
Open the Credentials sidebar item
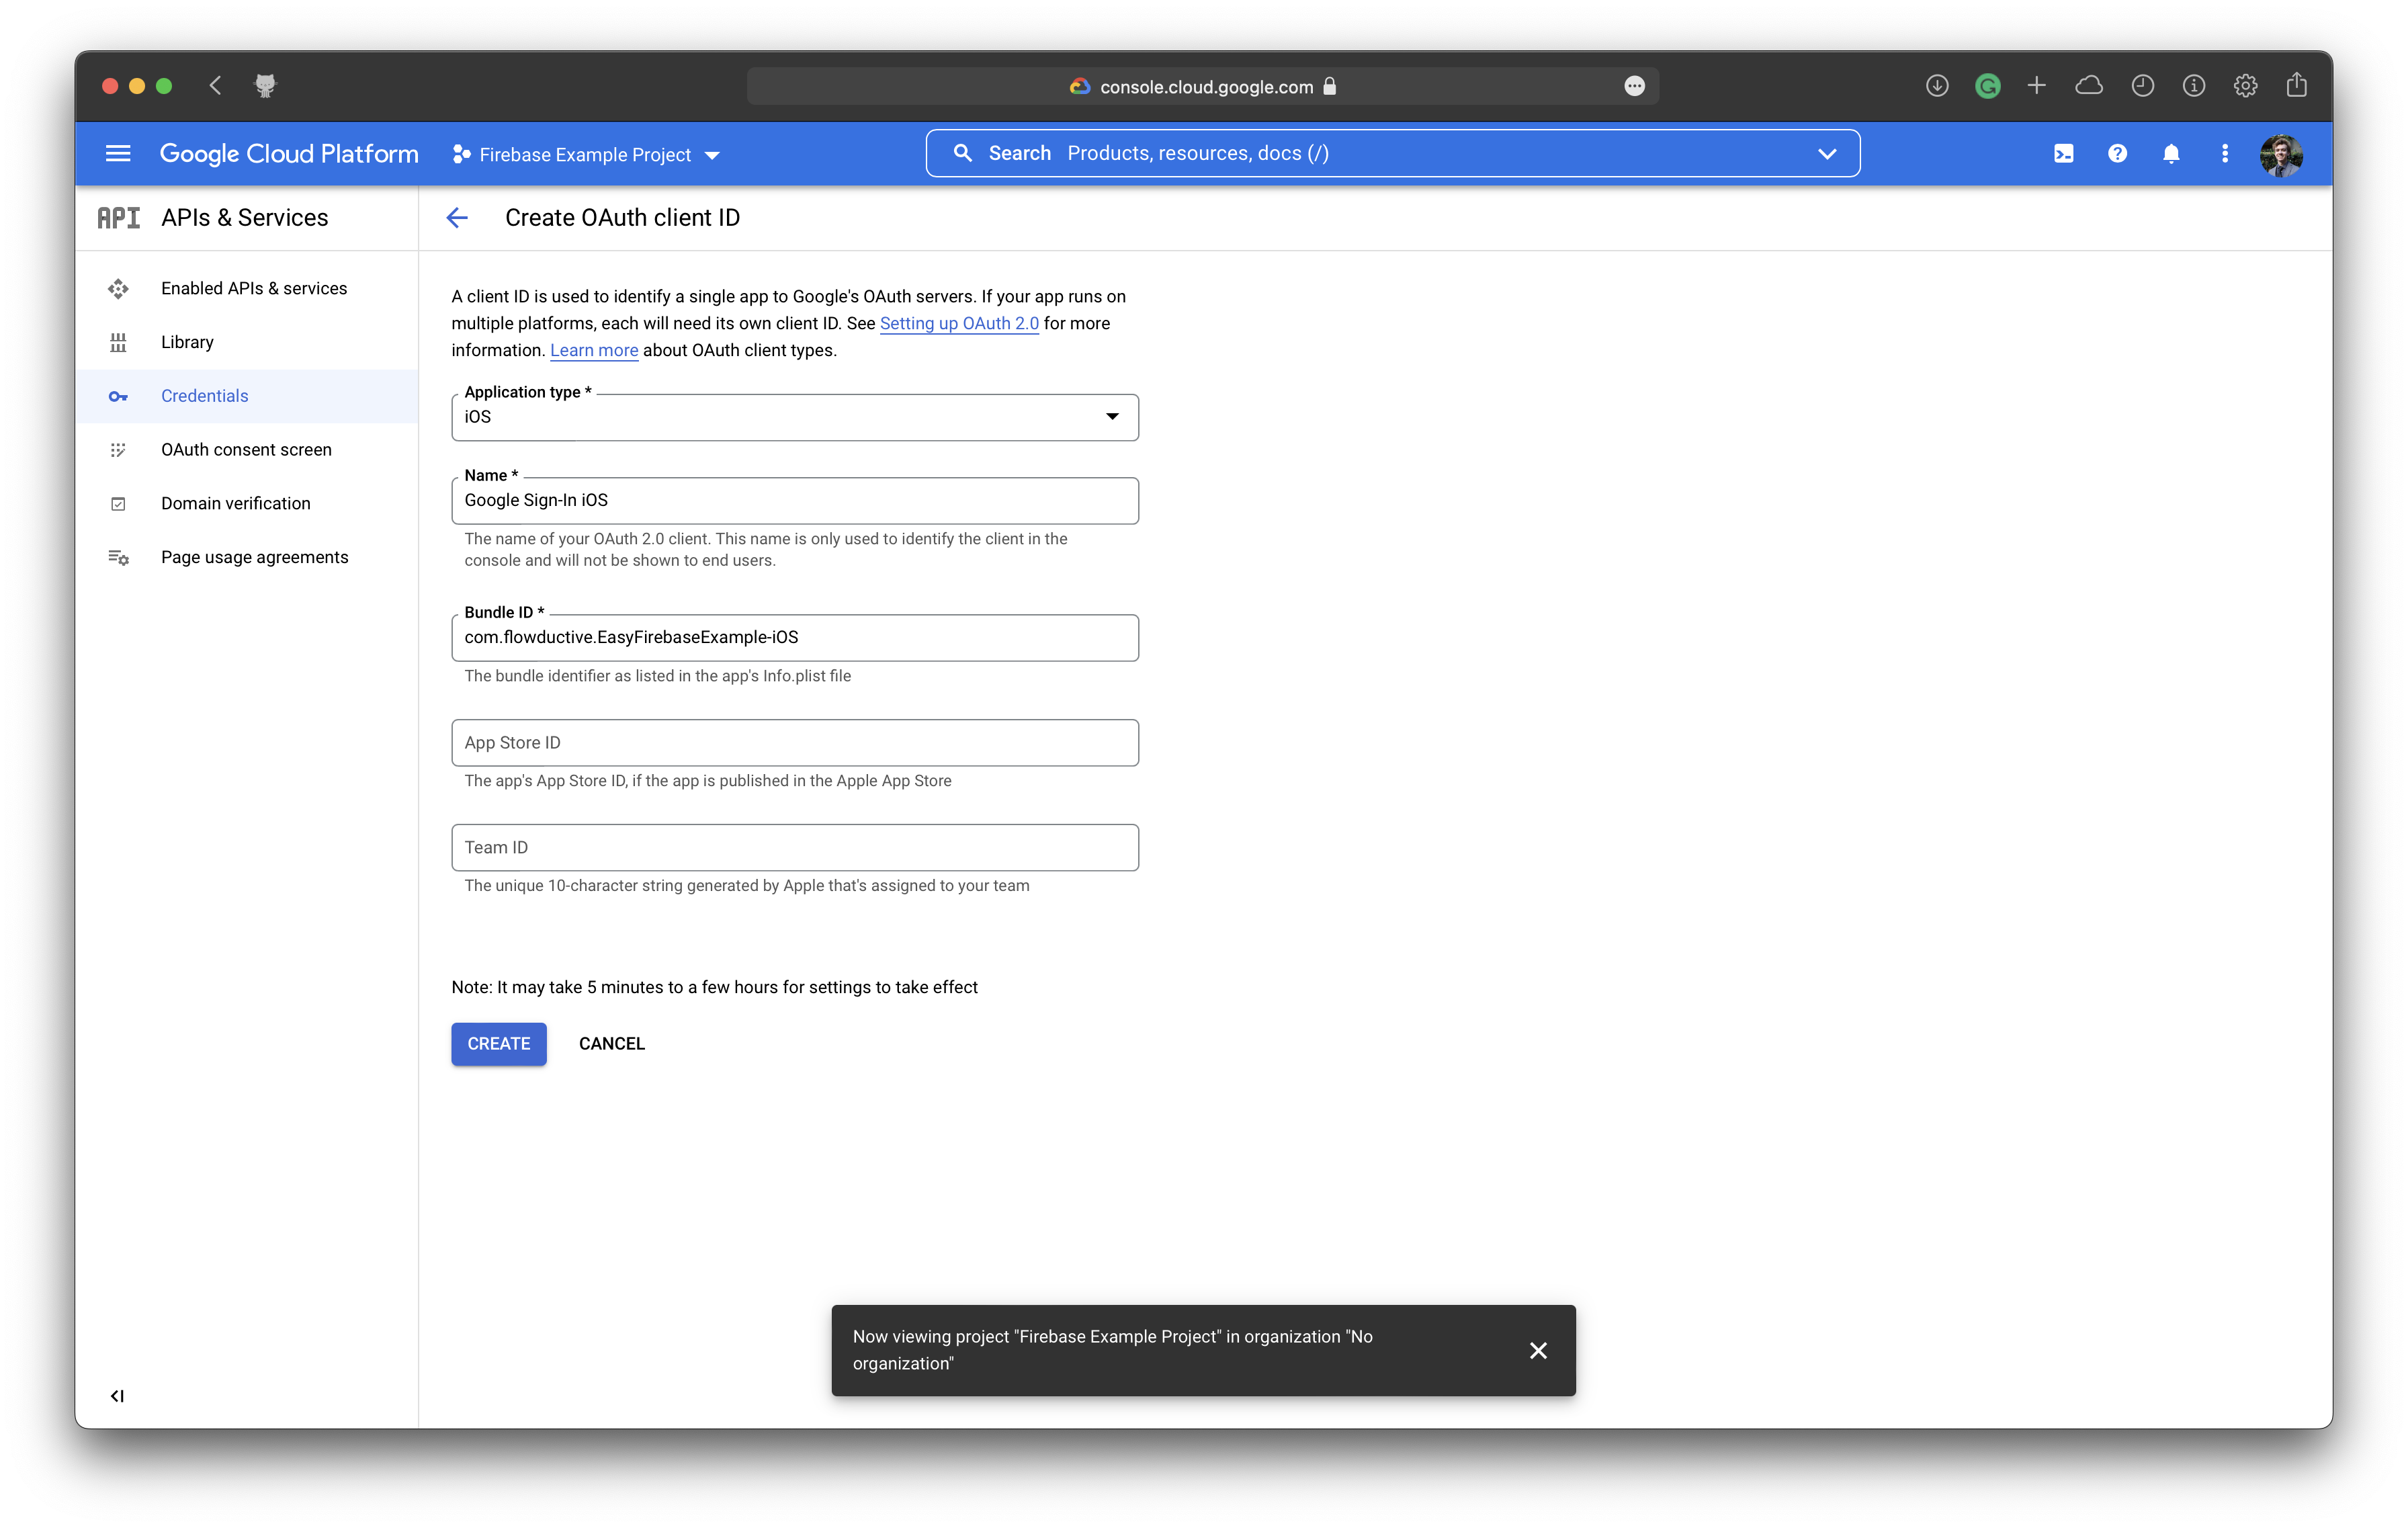(205, 396)
